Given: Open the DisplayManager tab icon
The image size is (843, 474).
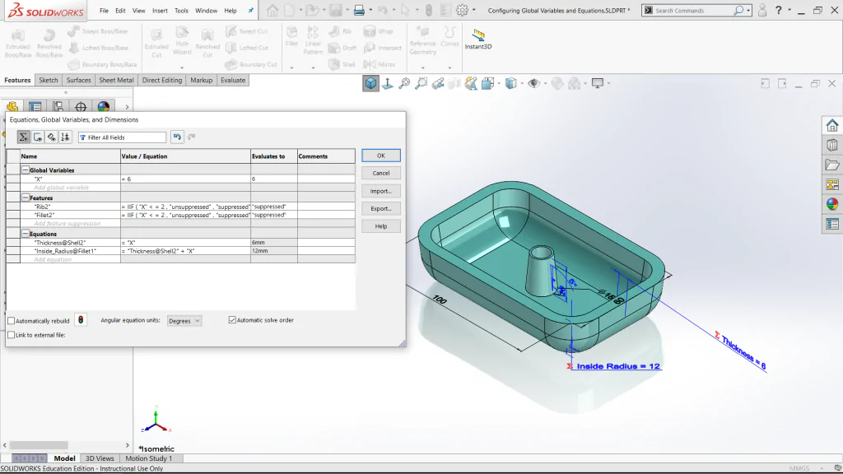Looking at the screenshot, I should click(x=103, y=106).
